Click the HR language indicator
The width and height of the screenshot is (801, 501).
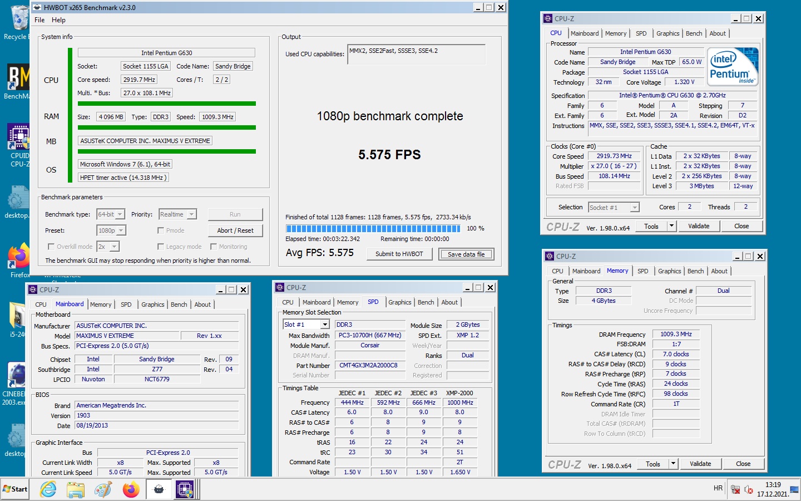[x=718, y=488]
